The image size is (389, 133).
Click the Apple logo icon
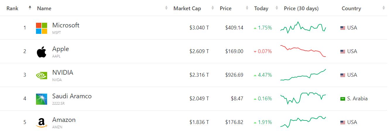pyautogui.click(x=42, y=52)
